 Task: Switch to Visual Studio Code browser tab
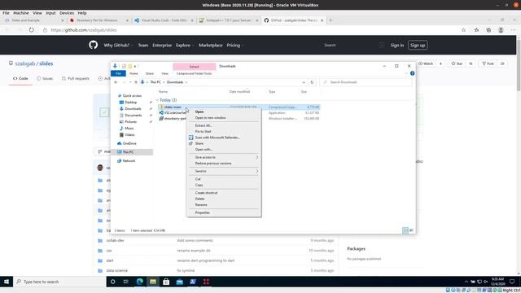164,20
